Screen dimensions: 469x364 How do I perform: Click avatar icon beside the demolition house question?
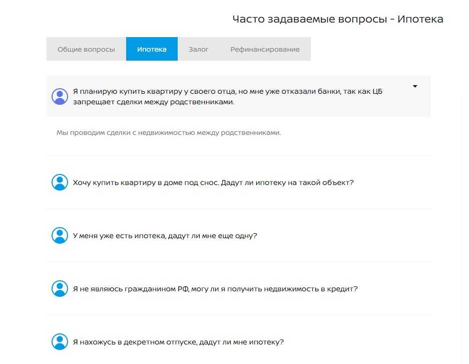60,183
